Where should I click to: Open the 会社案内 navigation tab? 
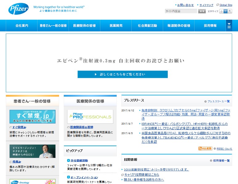point(22,26)
